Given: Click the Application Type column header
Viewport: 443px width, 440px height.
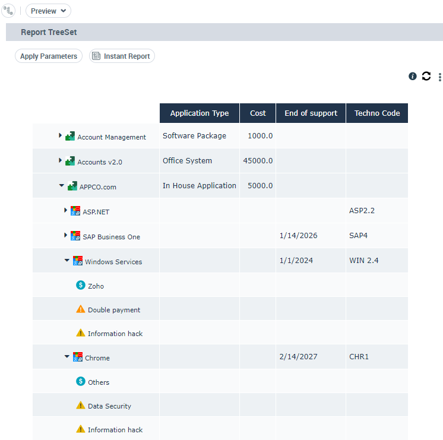Looking at the screenshot, I should click(x=200, y=113).
